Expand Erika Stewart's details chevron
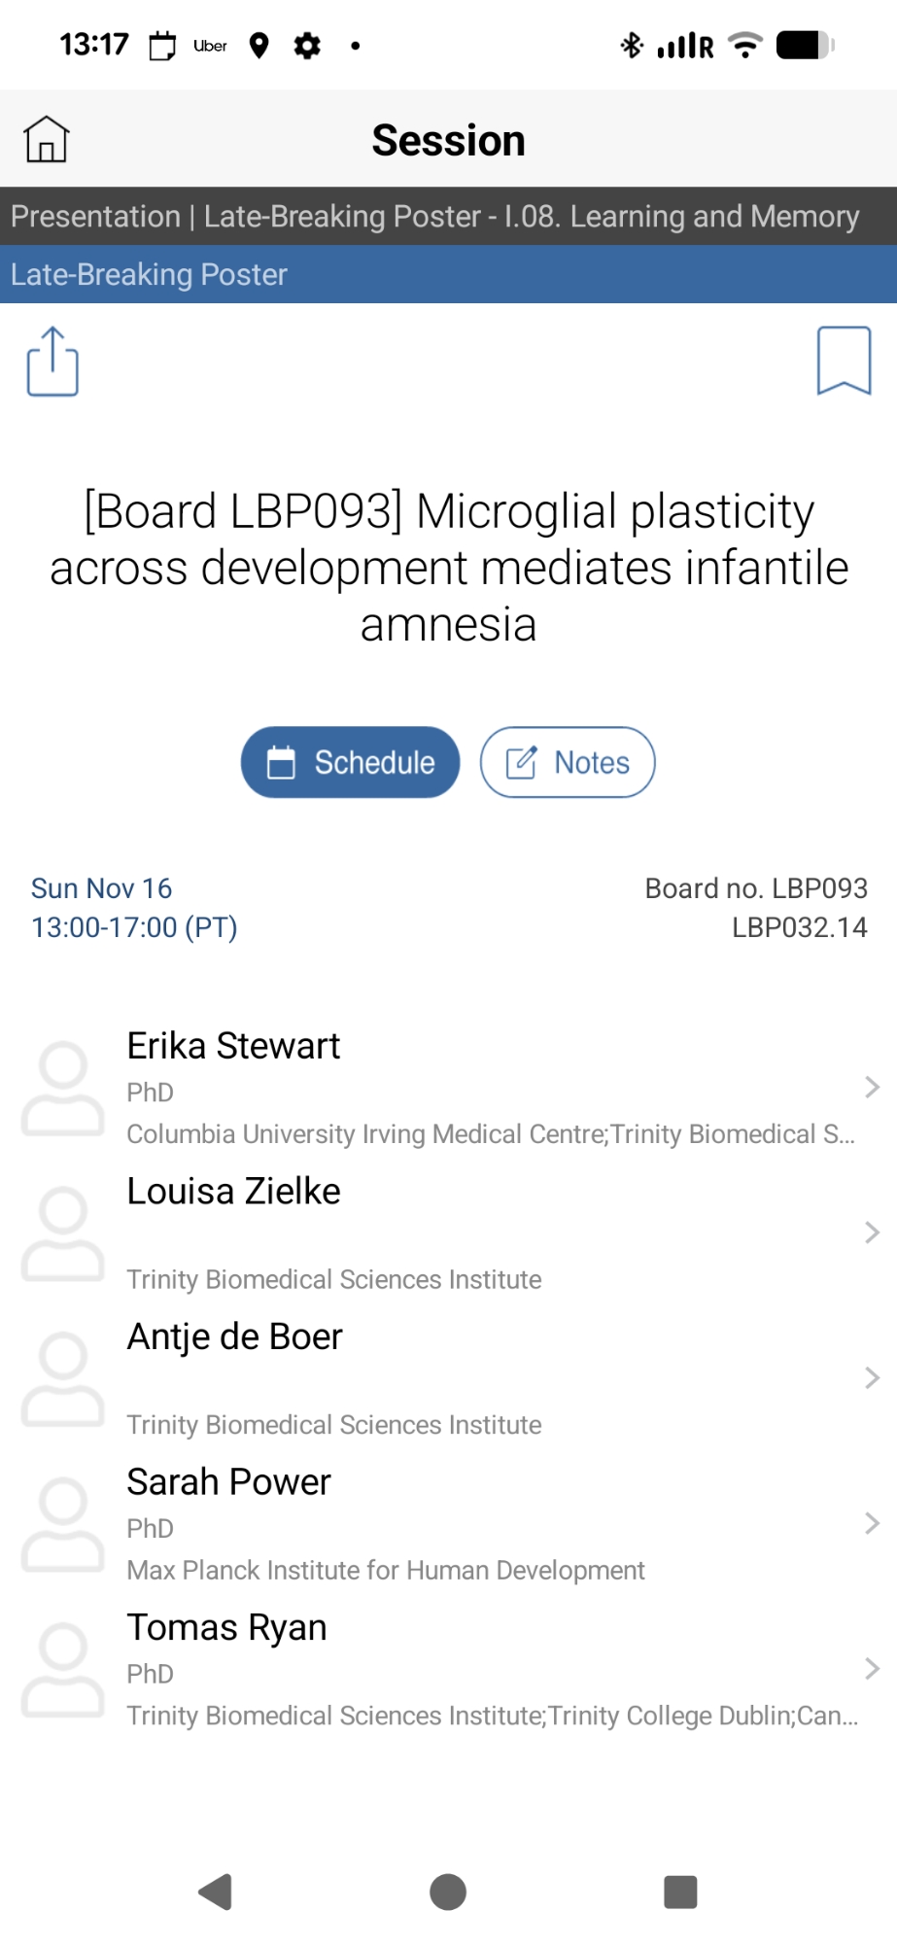Image resolution: width=897 pixels, height=1944 pixels. click(872, 1088)
